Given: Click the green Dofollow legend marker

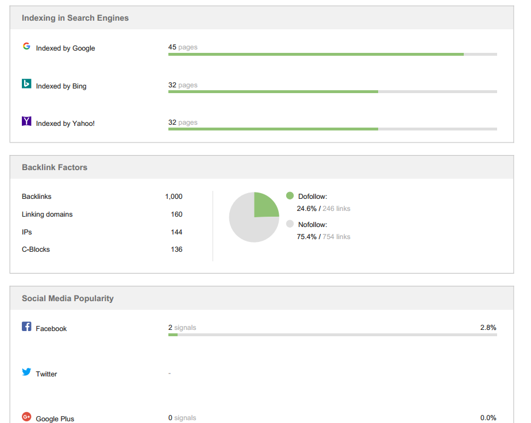Looking at the screenshot, I should [290, 195].
